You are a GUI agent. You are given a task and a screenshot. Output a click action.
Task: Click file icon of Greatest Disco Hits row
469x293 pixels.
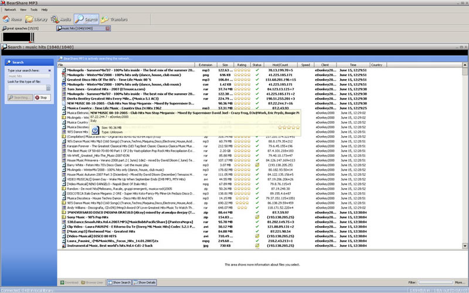coord(64,80)
